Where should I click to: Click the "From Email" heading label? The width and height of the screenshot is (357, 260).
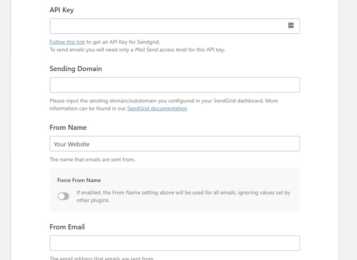(67, 227)
